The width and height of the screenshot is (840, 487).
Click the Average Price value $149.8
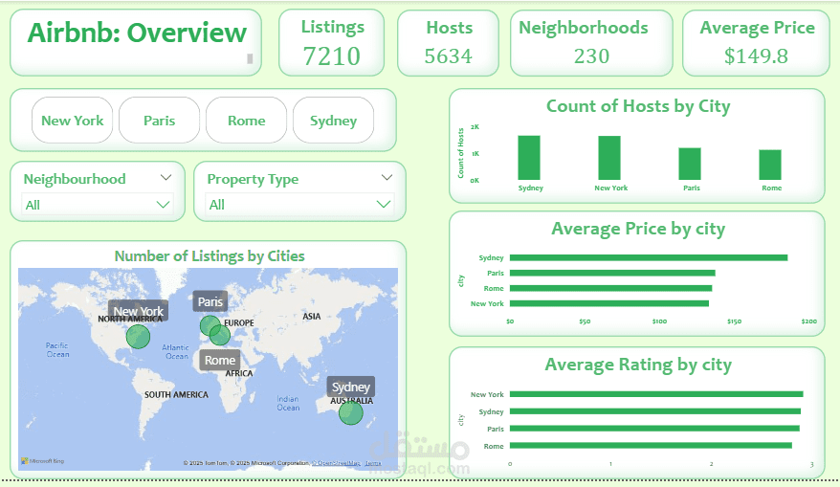(756, 55)
